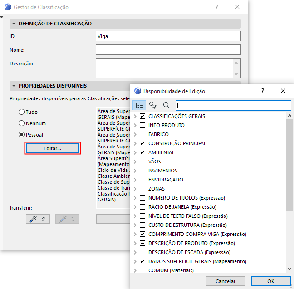Select the Nenhum radio button
This screenshot has height=289, width=294.
click(22, 123)
